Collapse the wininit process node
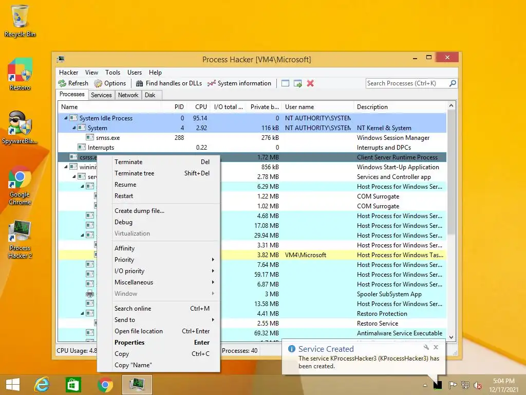 pyautogui.click(x=66, y=167)
